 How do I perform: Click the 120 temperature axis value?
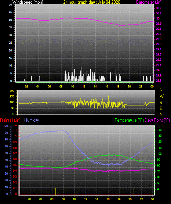click(x=159, y=142)
